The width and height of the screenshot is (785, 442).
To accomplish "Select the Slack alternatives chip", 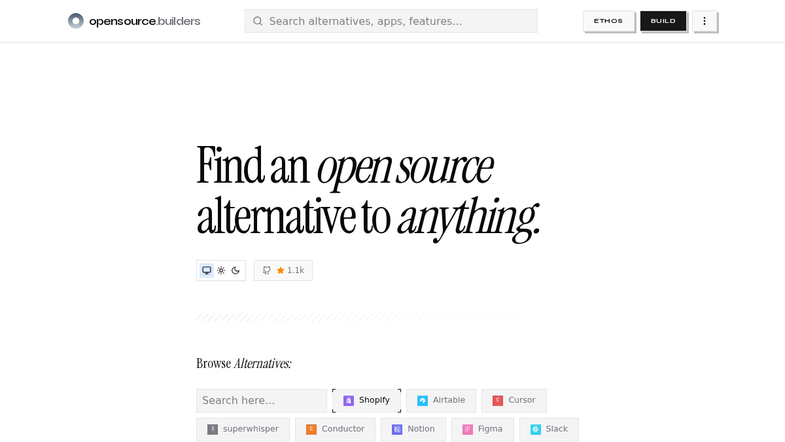I will (x=549, y=430).
